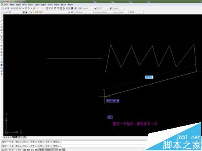202x151 pixels.
Task: Open the Layer Properties Manager icon
Action: 31,12
